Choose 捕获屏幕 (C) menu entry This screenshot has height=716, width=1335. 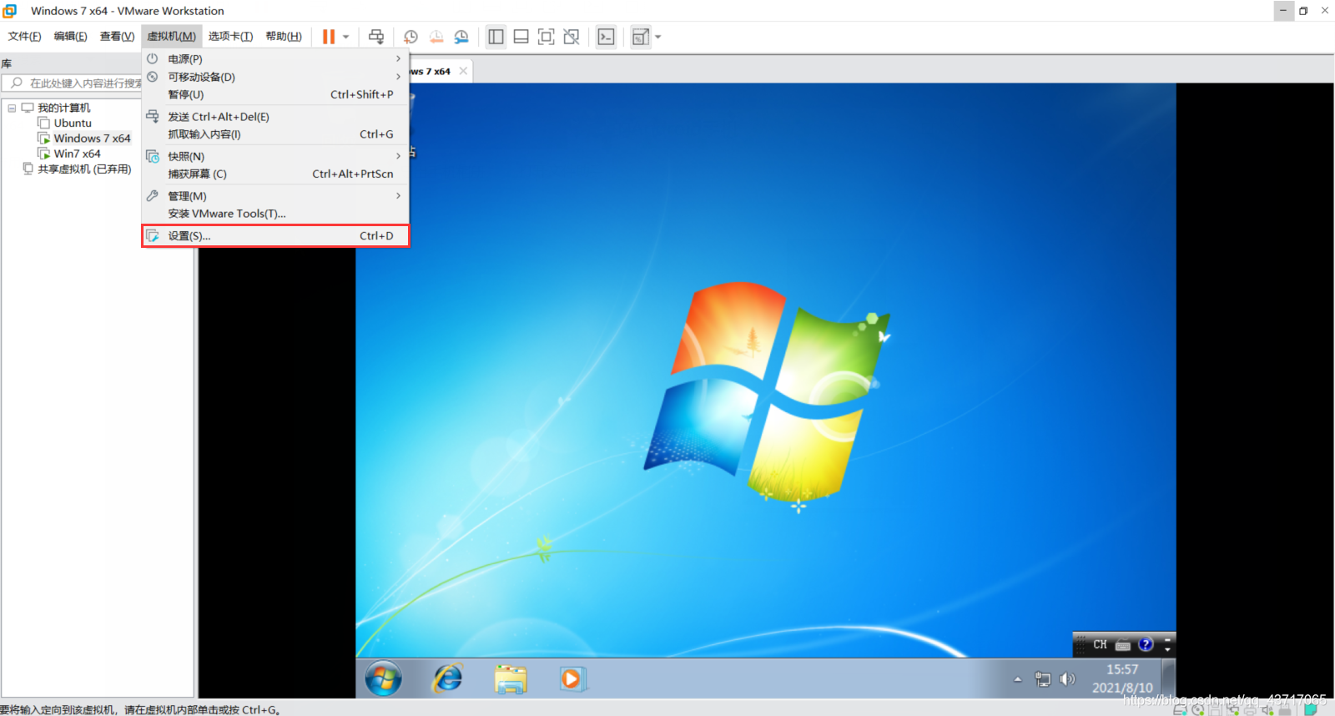point(275,174)
